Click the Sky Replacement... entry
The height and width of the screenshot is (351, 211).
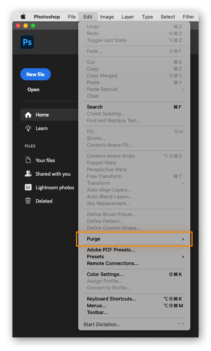[134, 204]
